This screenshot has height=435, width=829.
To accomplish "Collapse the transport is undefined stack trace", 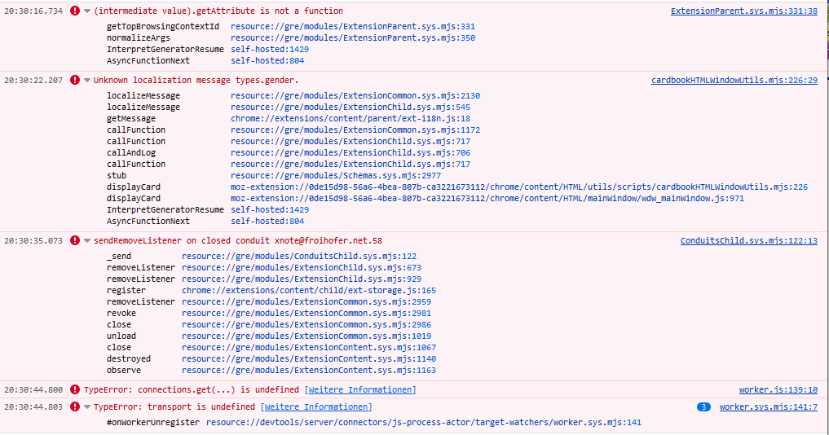I will (87, 407).
